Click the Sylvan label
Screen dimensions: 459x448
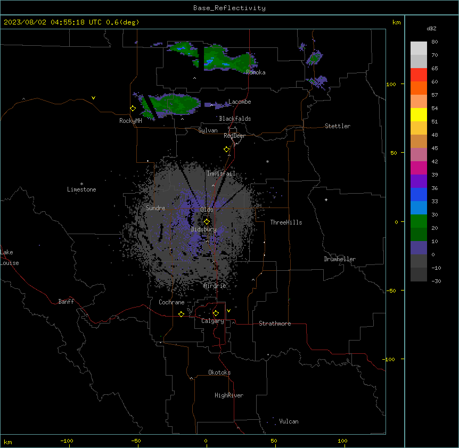(208, 130)
